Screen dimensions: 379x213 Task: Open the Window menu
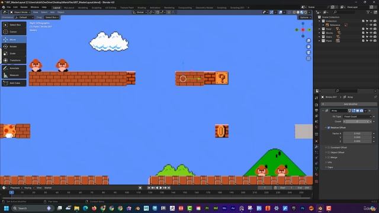tap(34, 7)
